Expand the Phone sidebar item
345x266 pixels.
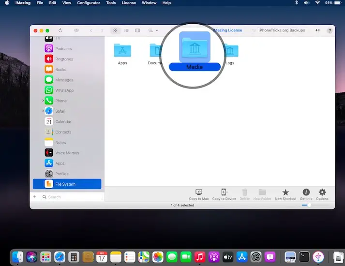pos(43,101)
